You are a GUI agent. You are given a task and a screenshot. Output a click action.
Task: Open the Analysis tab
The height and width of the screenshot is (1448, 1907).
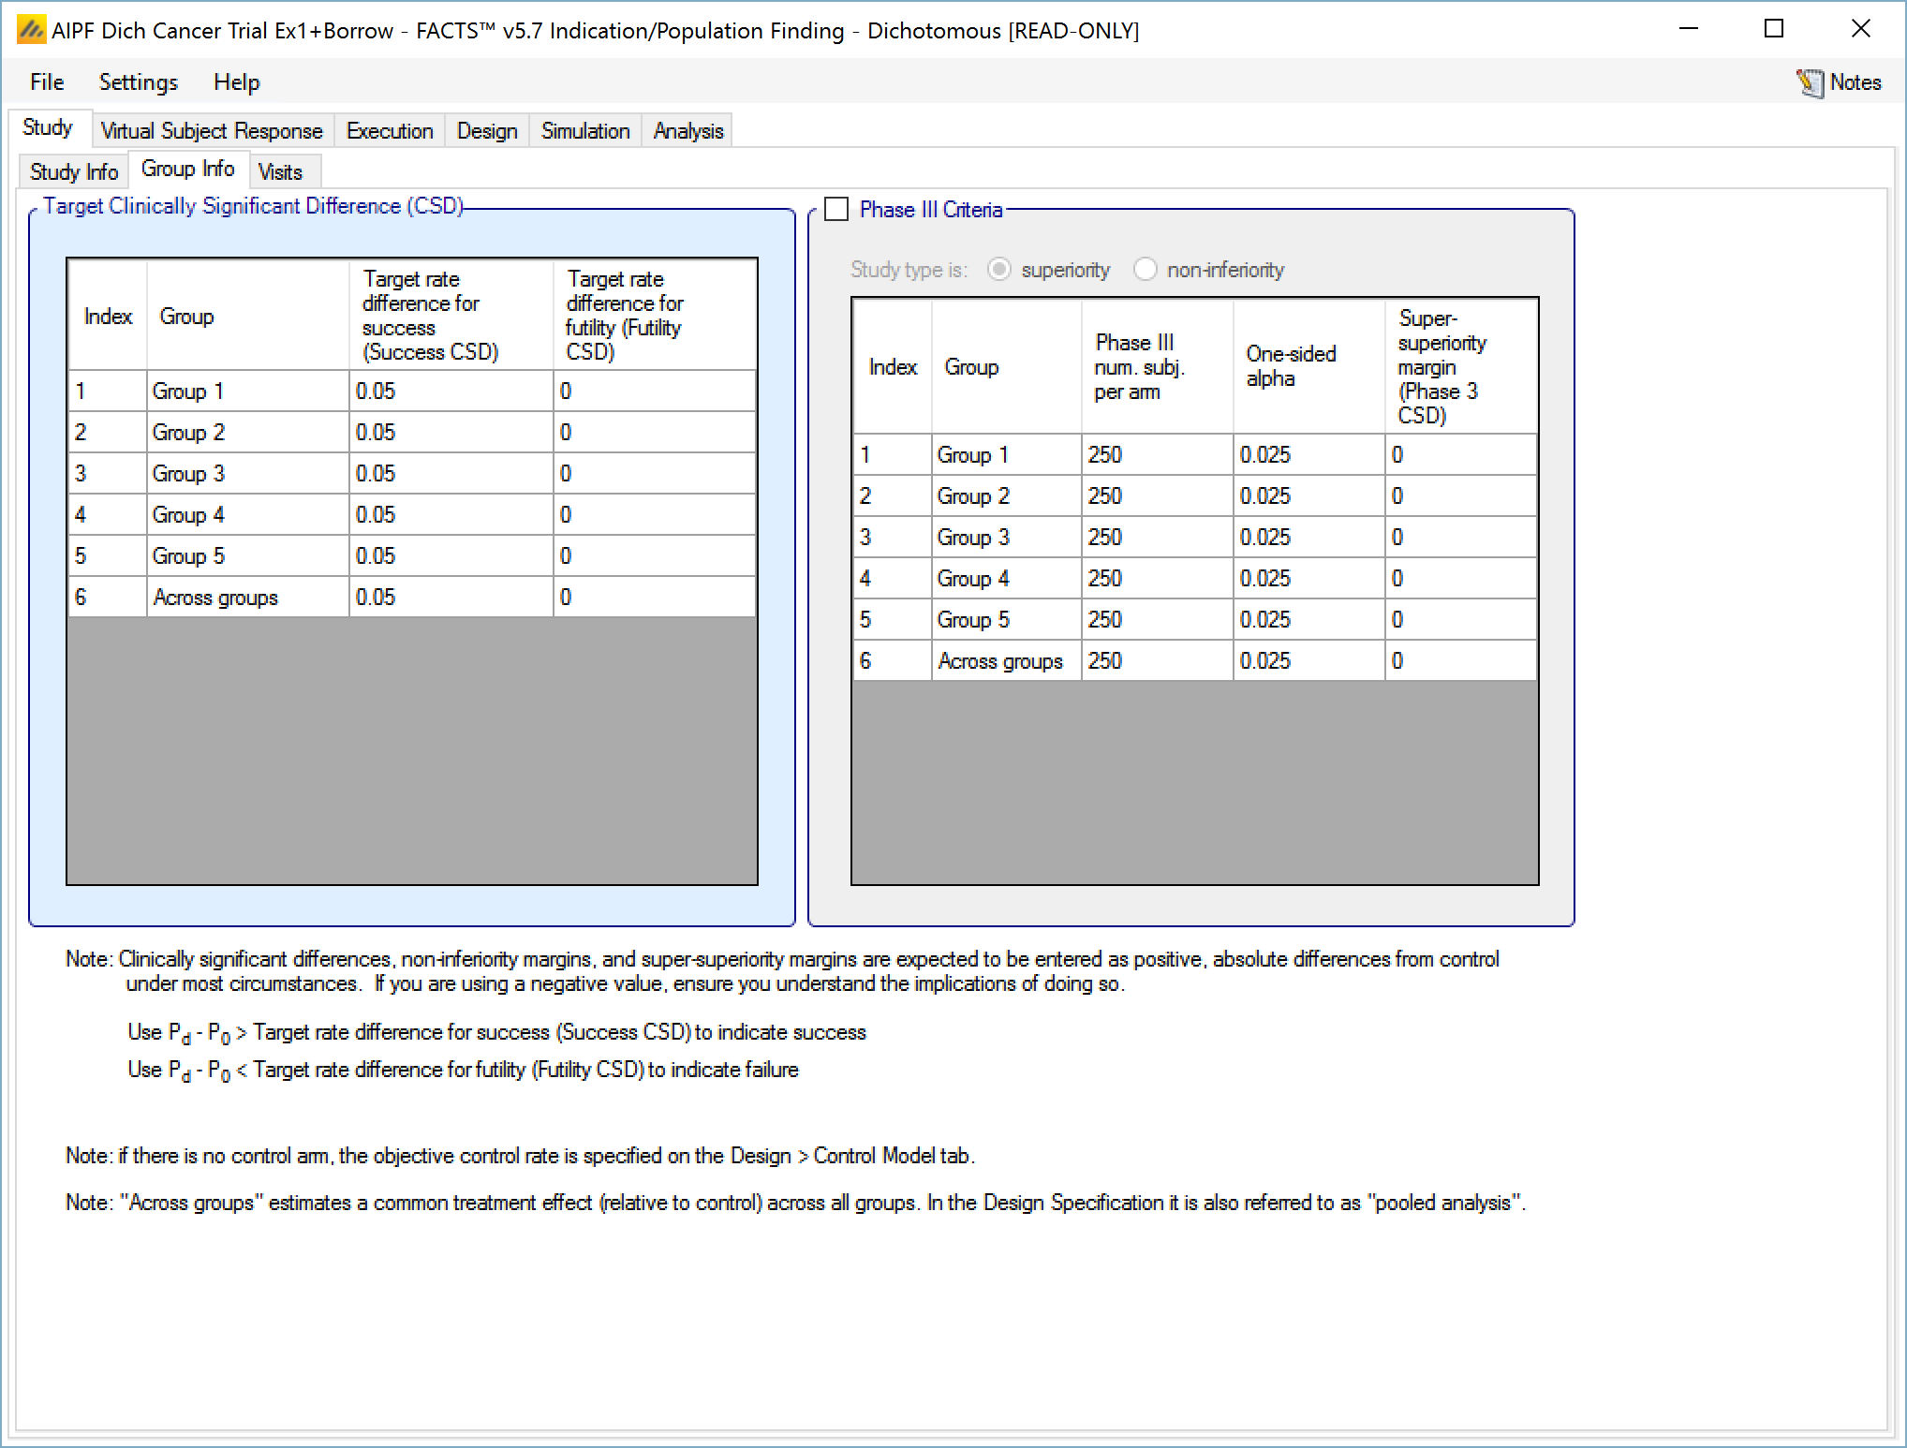688,131
